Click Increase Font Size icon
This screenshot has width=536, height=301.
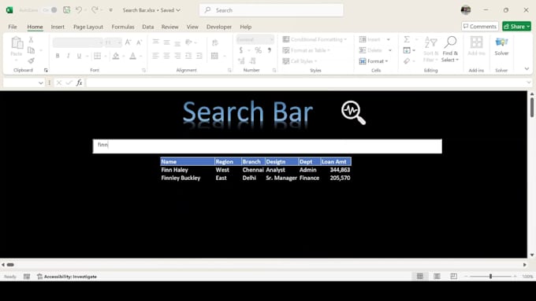[128, 42]
